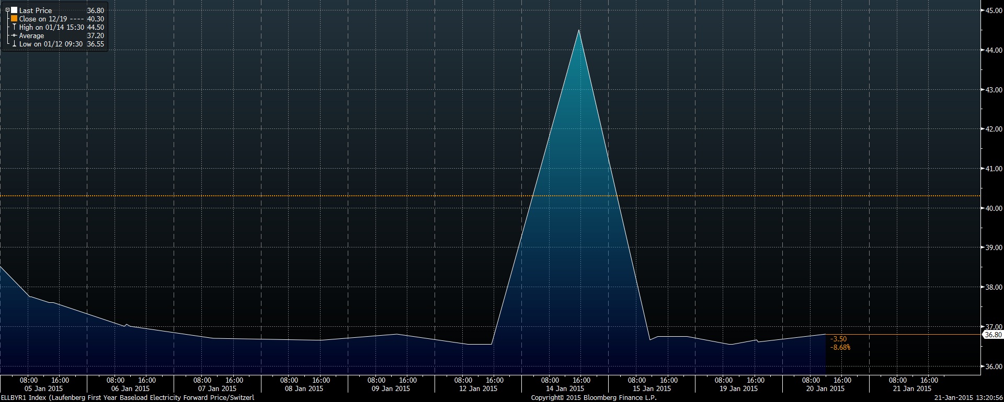Click the chart peak at 44.50
This screenshot has width=1004, height=402.
[x=578, y=31]
